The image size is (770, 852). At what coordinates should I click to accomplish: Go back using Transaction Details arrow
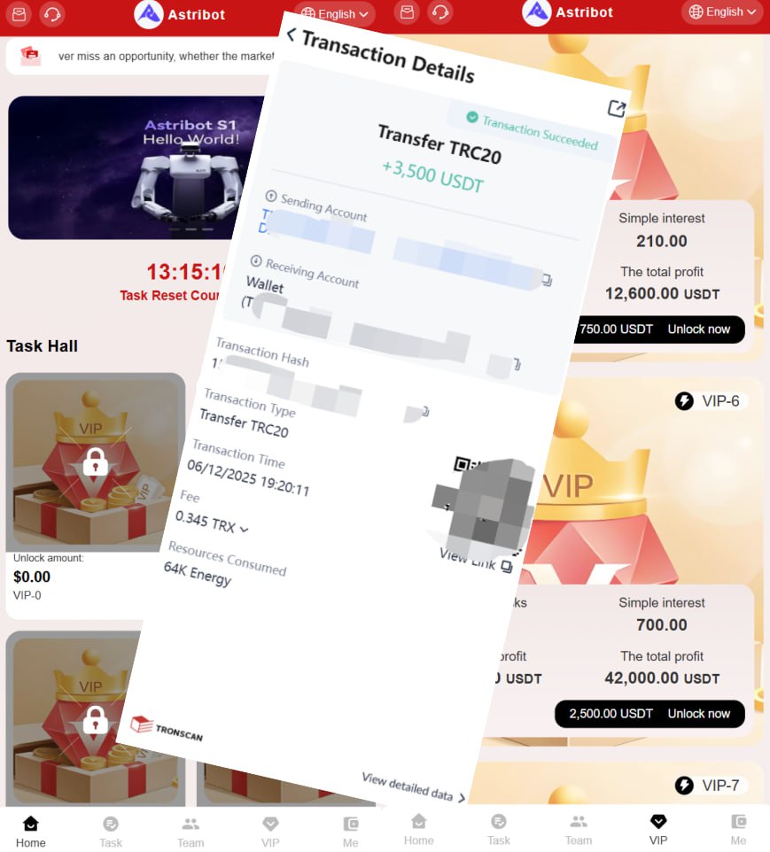tap(291, 35)
